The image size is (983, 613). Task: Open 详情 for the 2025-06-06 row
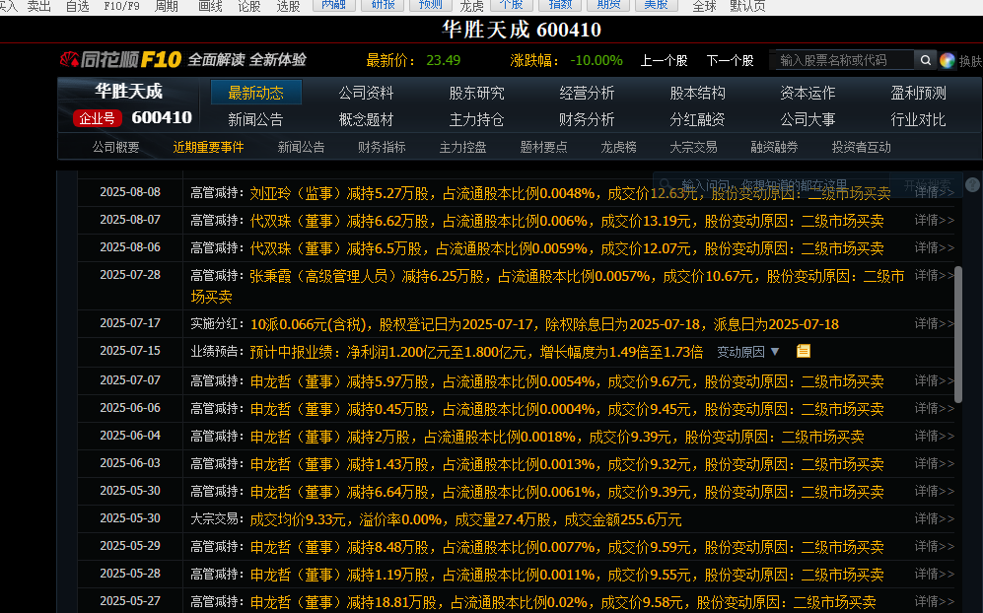(934, 408)
